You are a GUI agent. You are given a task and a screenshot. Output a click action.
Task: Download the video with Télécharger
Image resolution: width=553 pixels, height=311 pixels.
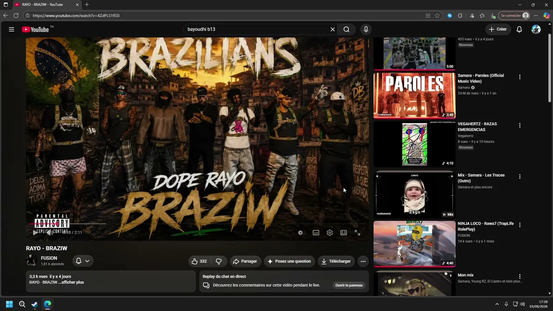tap(336, 261)
